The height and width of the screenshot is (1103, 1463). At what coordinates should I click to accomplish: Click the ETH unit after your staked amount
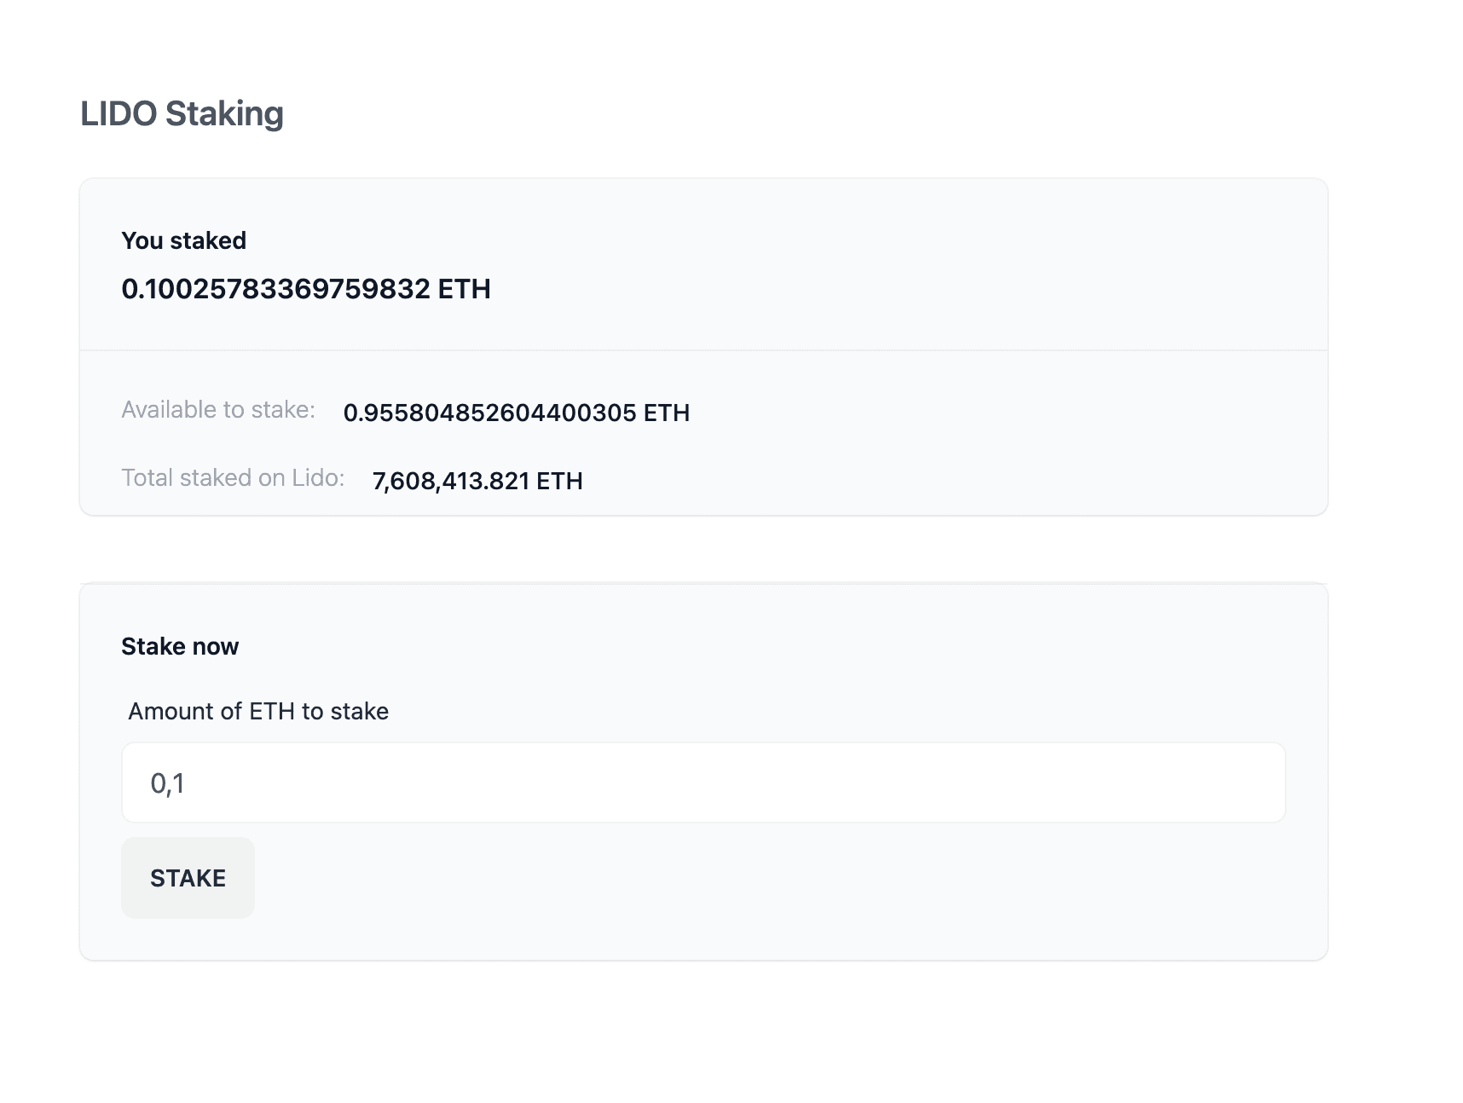click(x=464, y=289)
